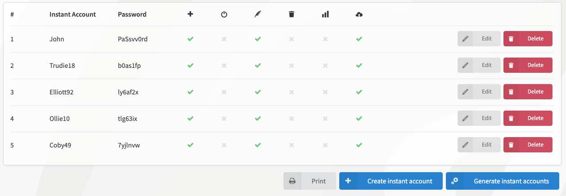Select the Instant Account column header
This screenshot has width=566, height=196.
[72, 14]
